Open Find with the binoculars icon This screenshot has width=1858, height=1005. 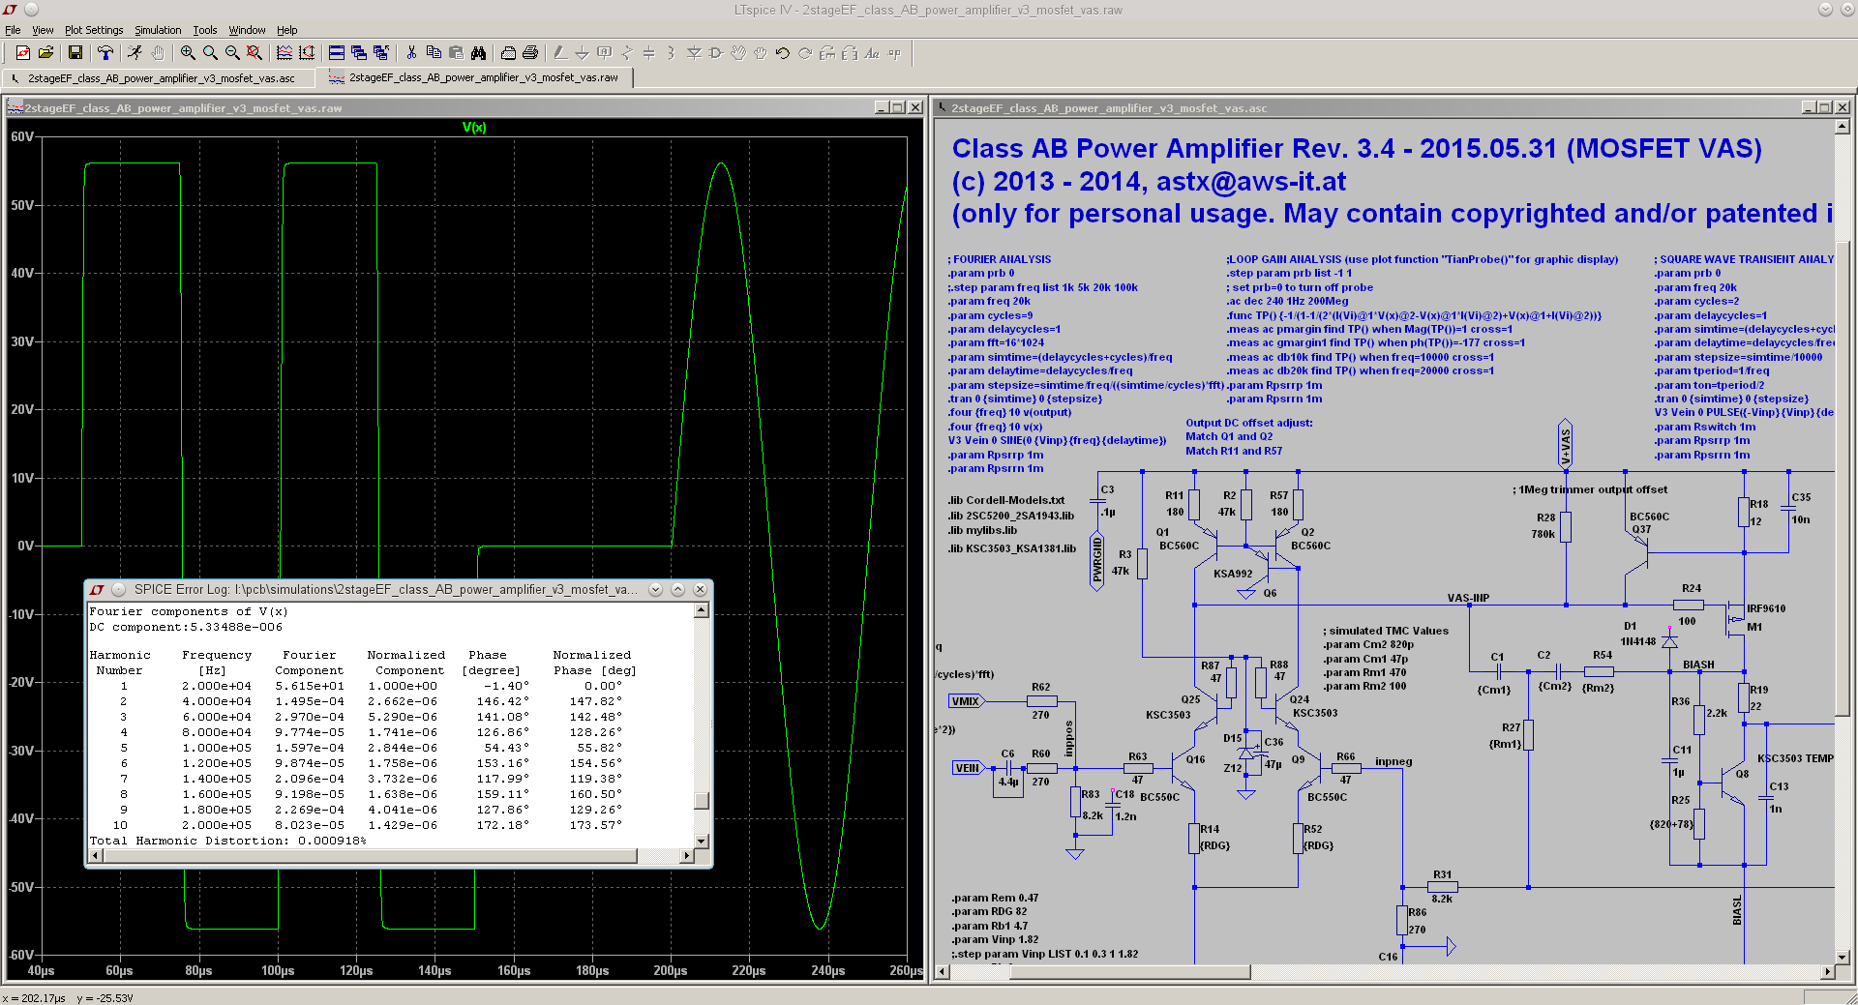478,53
